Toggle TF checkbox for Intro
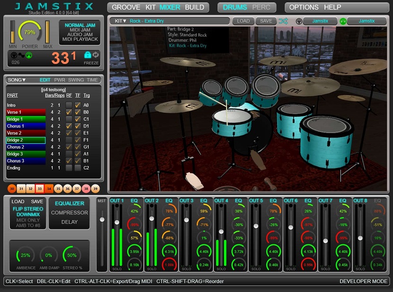Viewport: 393px width, 292px height. 78,105
